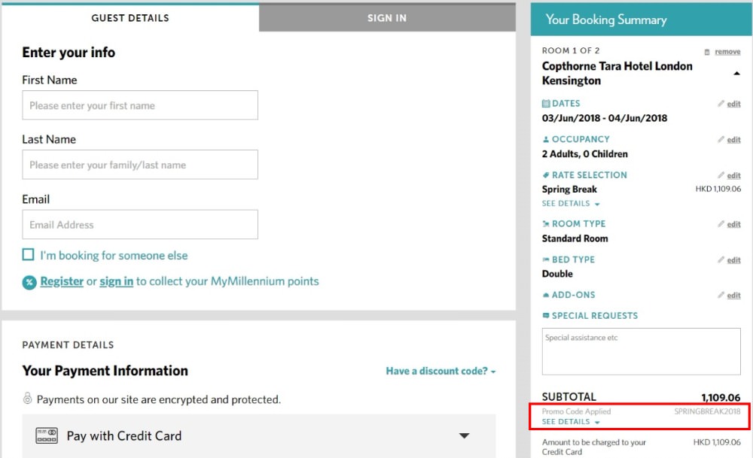The width and height of the screenshot is (753, 458).
Task: Expand See Details under Spring Break rate
Action: (x=571, y=204)
